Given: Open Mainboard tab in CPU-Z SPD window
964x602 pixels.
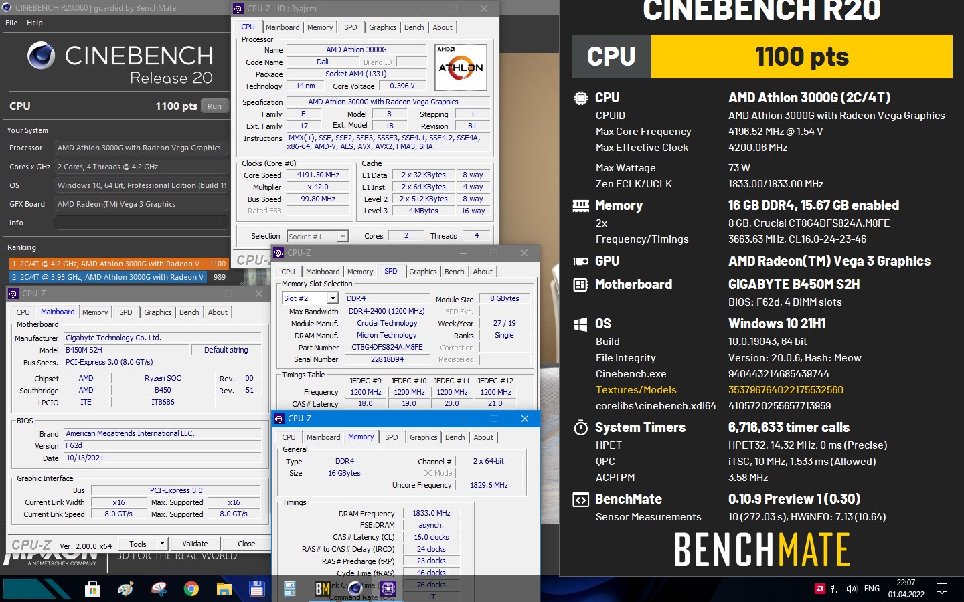Looking at the screenshot, I should click(x=323, y=272).
